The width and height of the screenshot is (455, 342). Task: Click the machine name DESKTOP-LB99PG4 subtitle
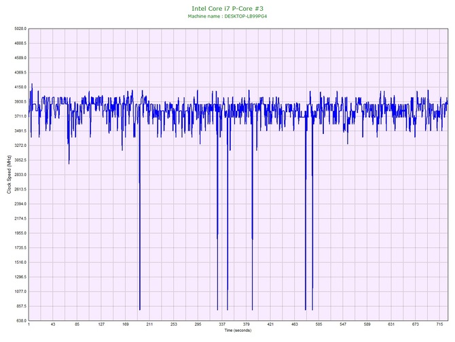click(x=227, y=16)
